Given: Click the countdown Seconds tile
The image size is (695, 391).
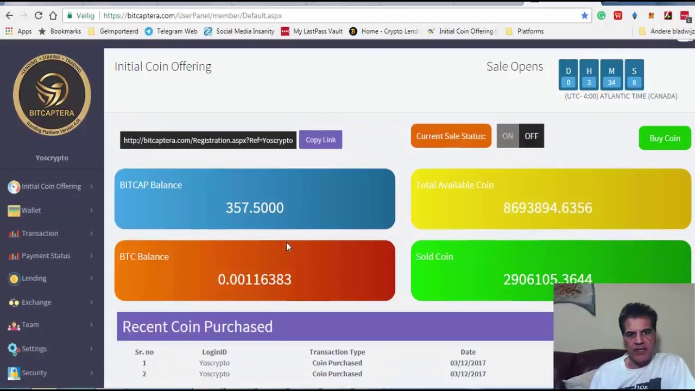Looking at the screenshot, I should [634, 75].
